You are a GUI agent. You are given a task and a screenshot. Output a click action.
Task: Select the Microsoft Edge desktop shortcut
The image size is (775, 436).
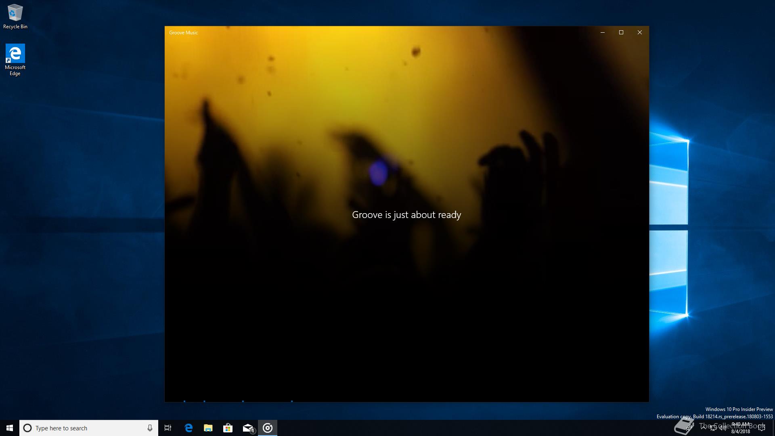pyautogui.click(x=15, y=60)
